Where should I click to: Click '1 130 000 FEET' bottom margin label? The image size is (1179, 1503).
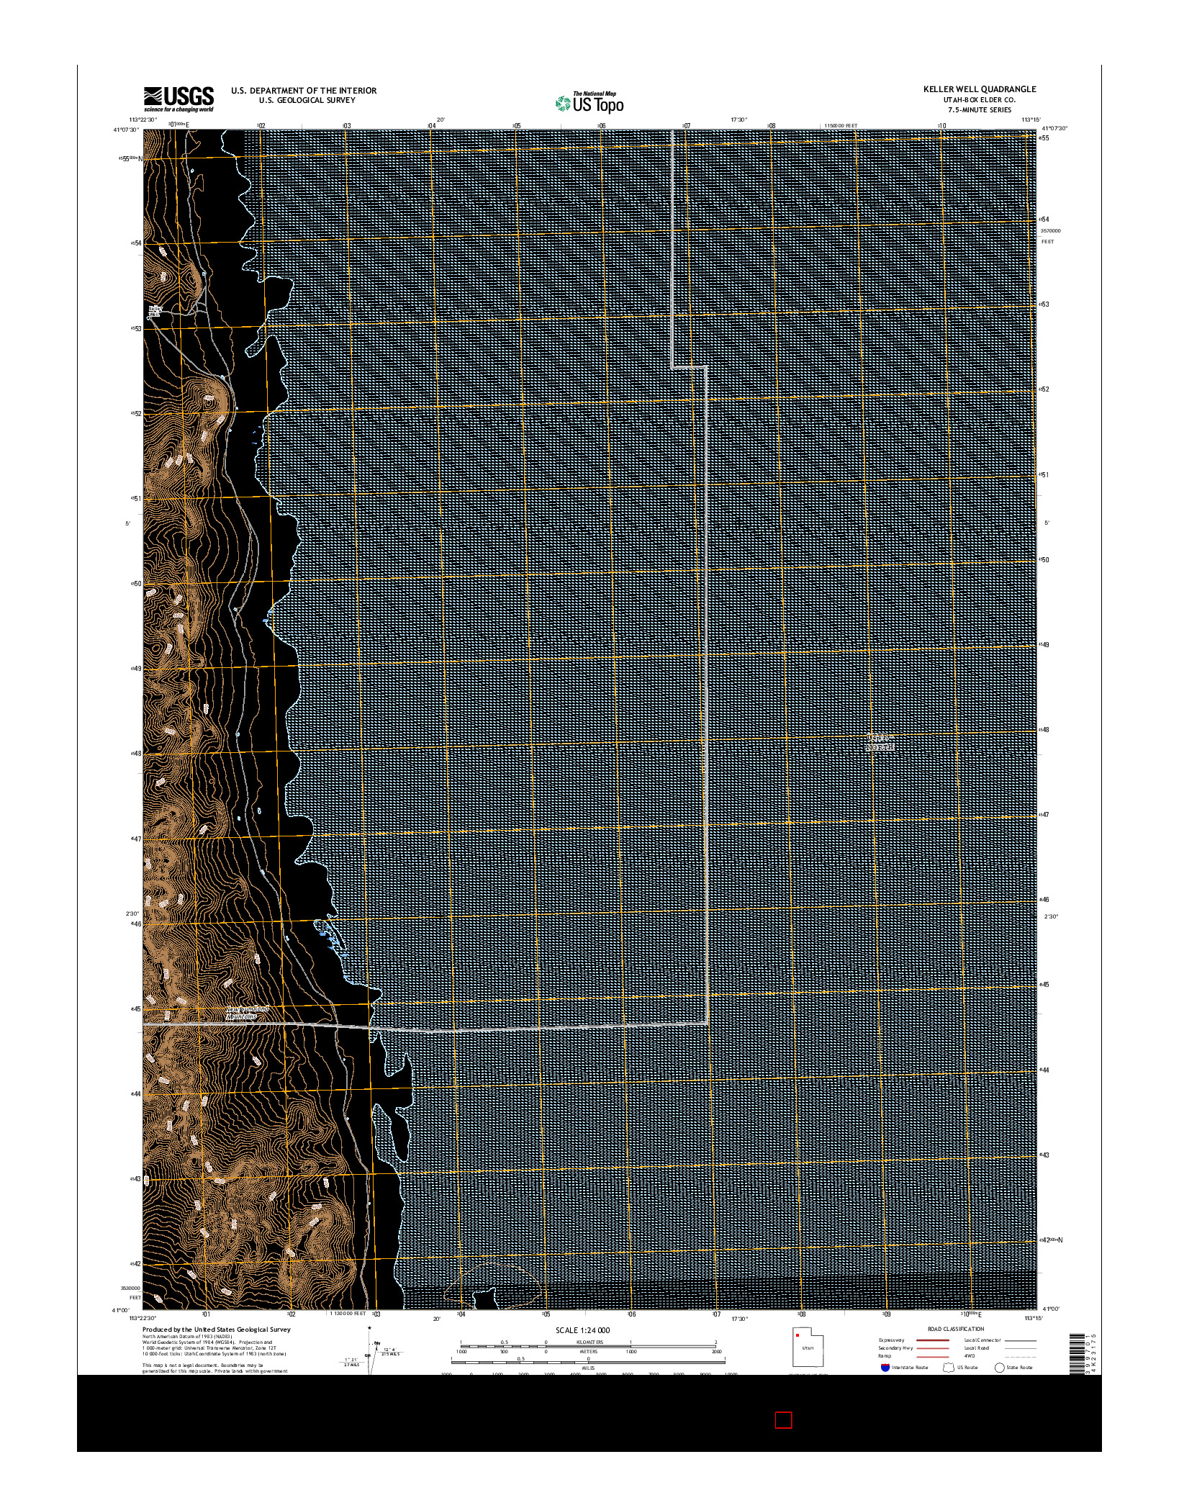tap(348, 1314)
